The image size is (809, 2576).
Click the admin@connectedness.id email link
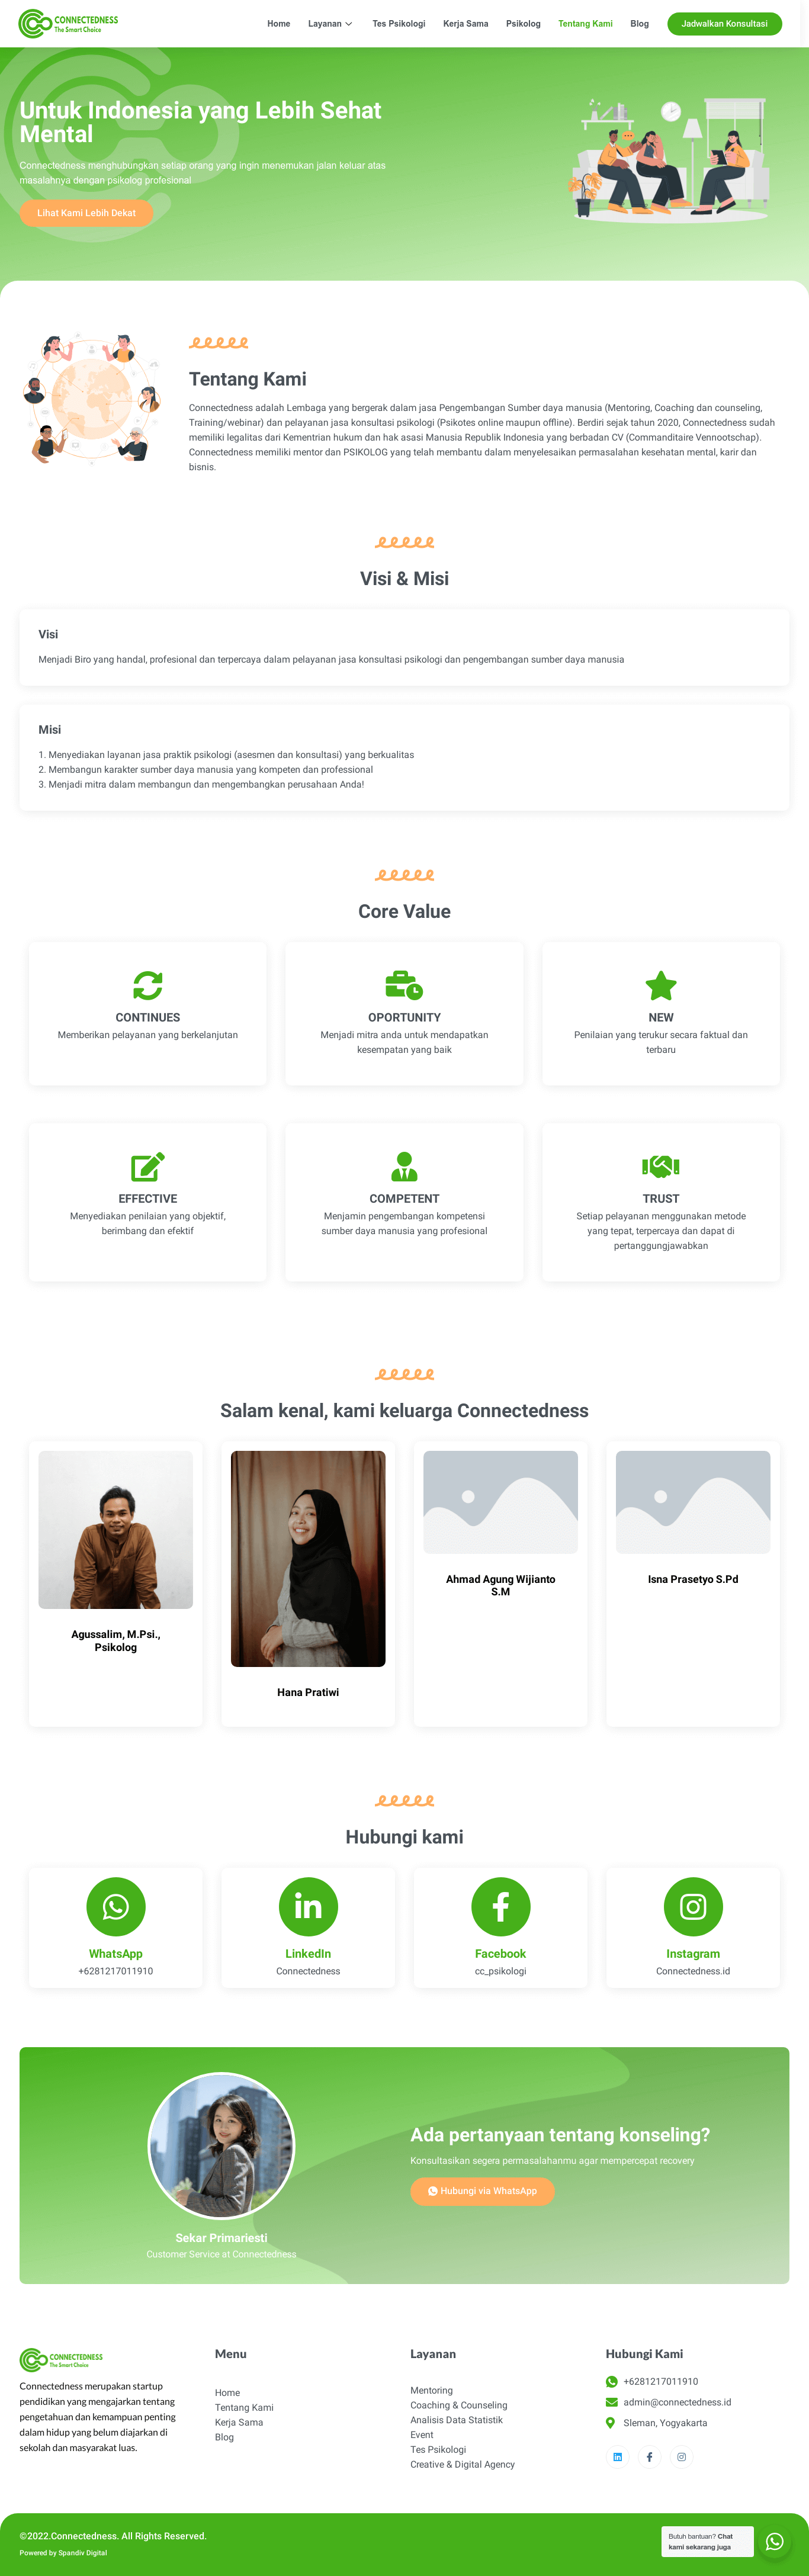(x=677, y=2402)
